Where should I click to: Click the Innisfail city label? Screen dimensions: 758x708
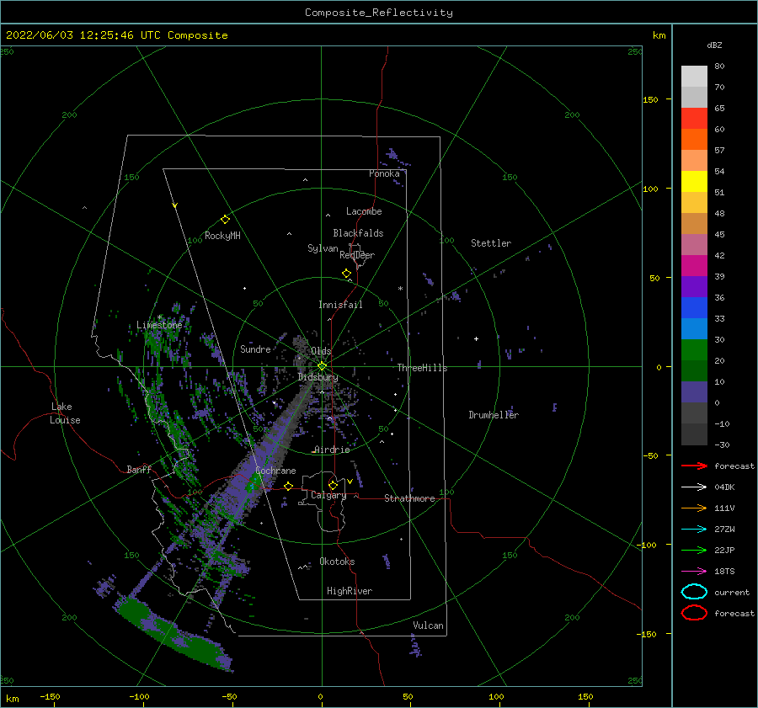coord(340,305)
